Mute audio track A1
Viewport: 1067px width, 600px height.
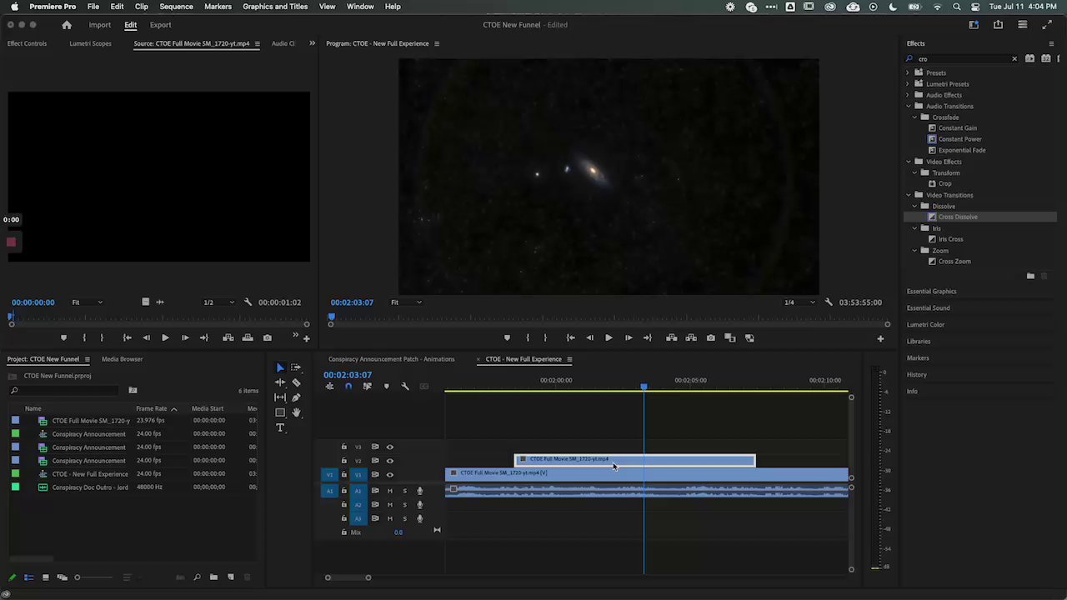389,491
